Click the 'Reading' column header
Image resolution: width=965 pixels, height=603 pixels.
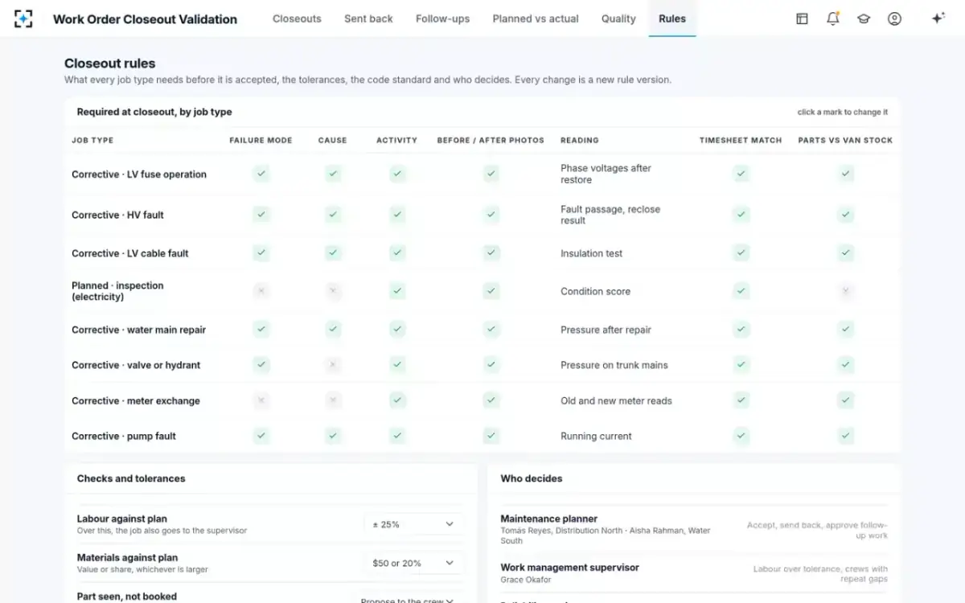580,140
